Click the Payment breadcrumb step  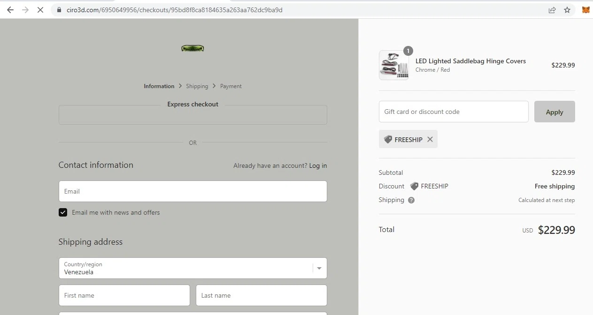coord(231,86)
